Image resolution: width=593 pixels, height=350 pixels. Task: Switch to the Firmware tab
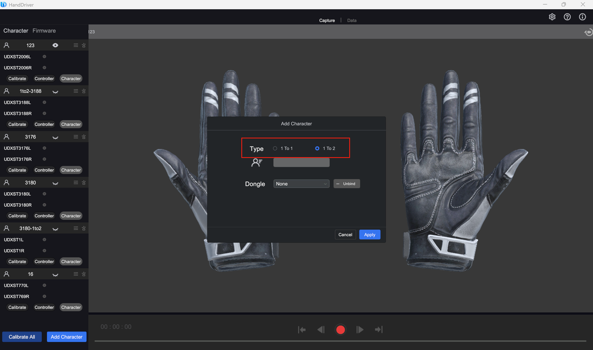(44, 31)
